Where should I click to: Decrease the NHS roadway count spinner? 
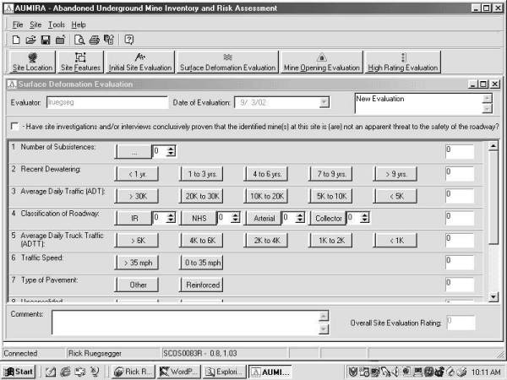pos(237,220)
